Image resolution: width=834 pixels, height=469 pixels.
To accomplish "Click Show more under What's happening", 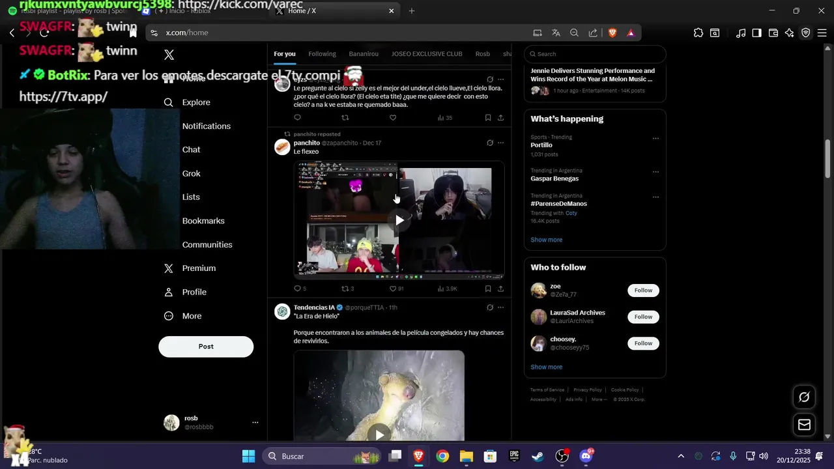I will point(546,240).
